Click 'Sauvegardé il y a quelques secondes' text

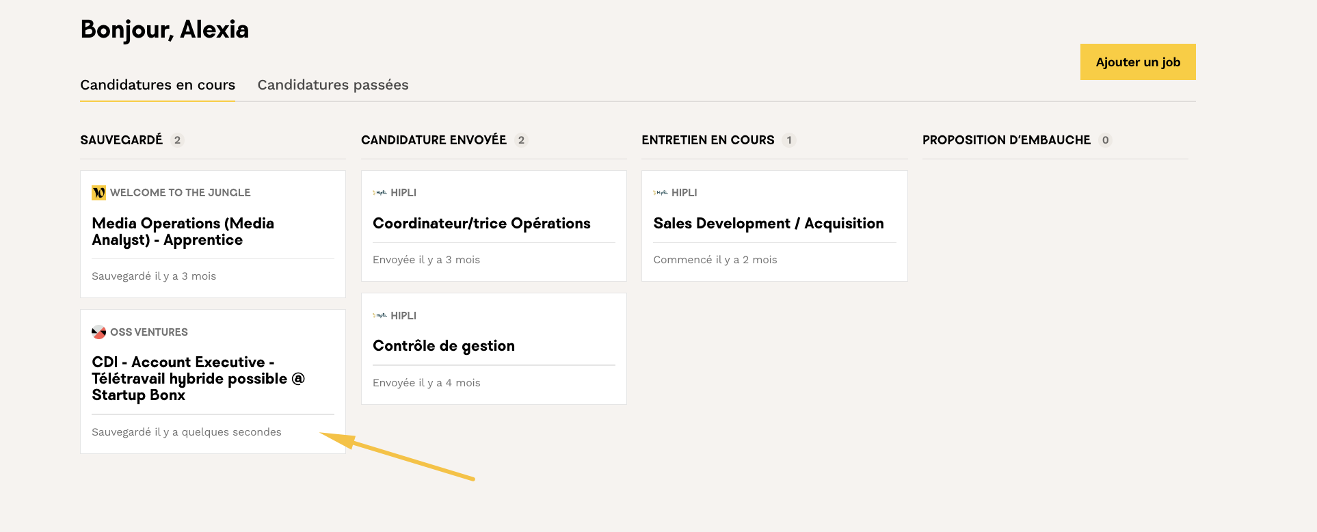point(186,432)
